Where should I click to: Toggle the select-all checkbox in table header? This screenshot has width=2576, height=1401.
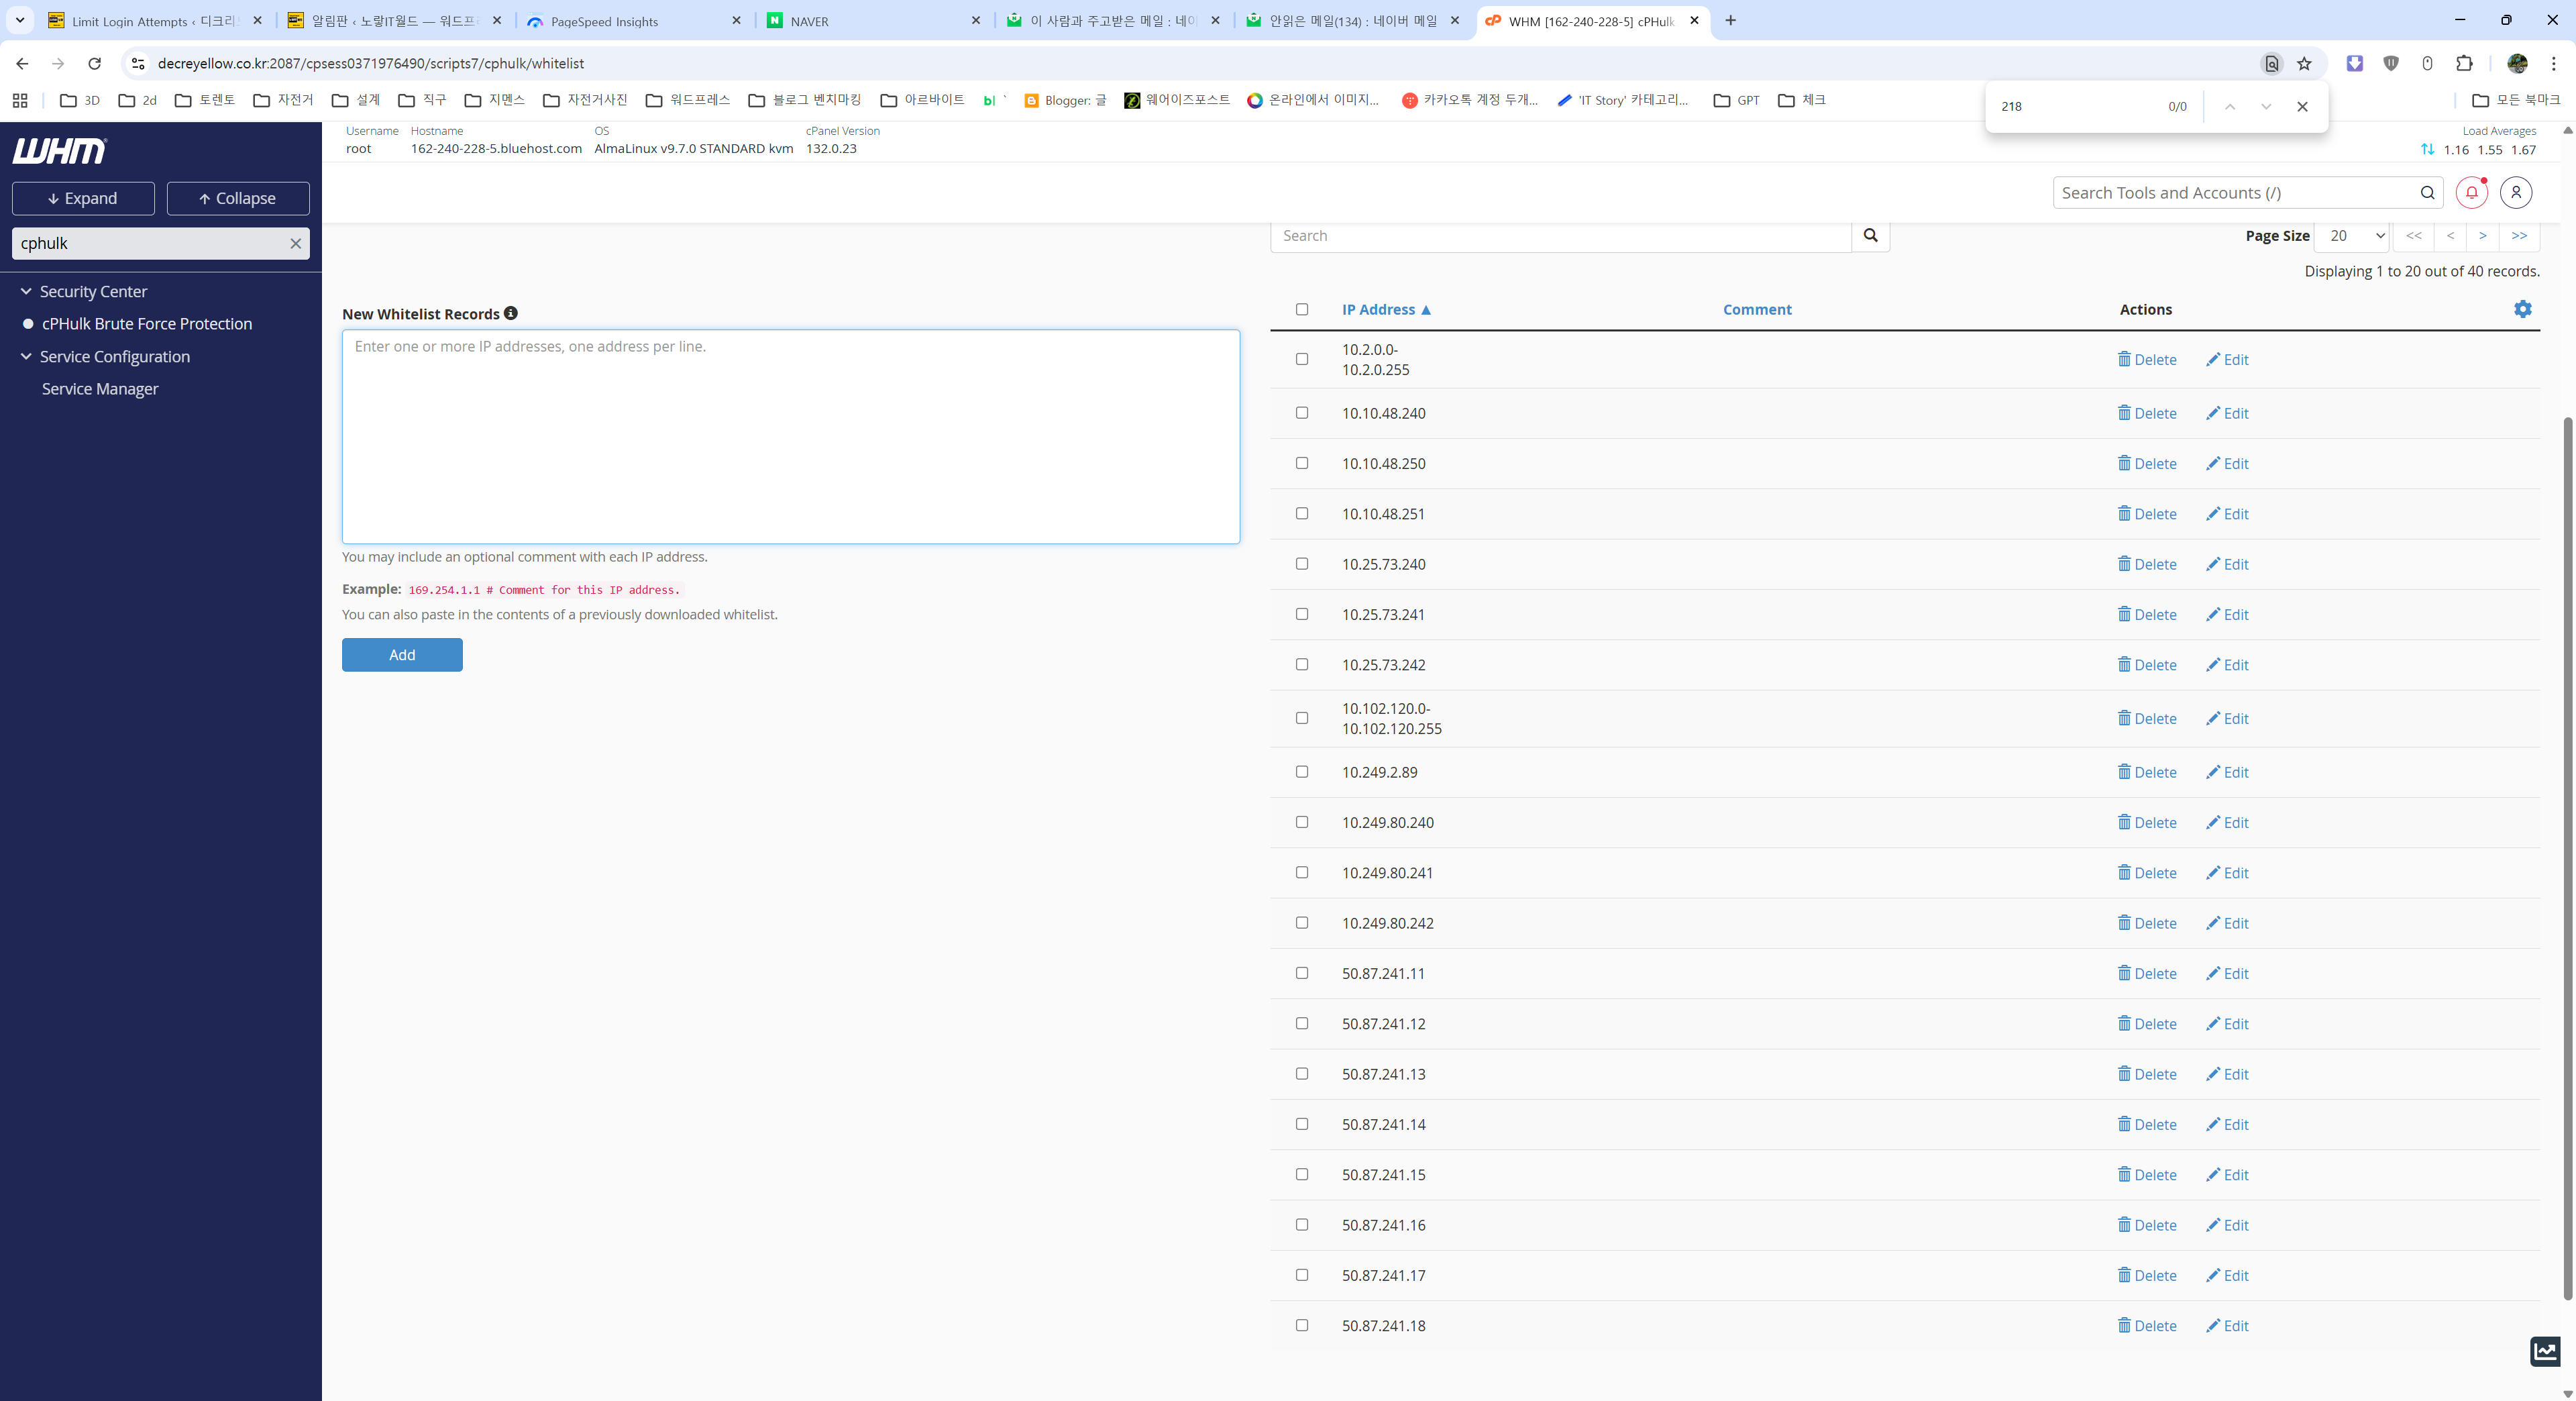click(x=1302, y=309)
